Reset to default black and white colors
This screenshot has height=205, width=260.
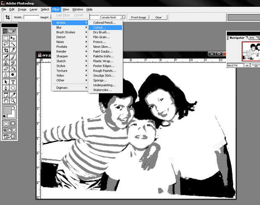click(5, 116)
